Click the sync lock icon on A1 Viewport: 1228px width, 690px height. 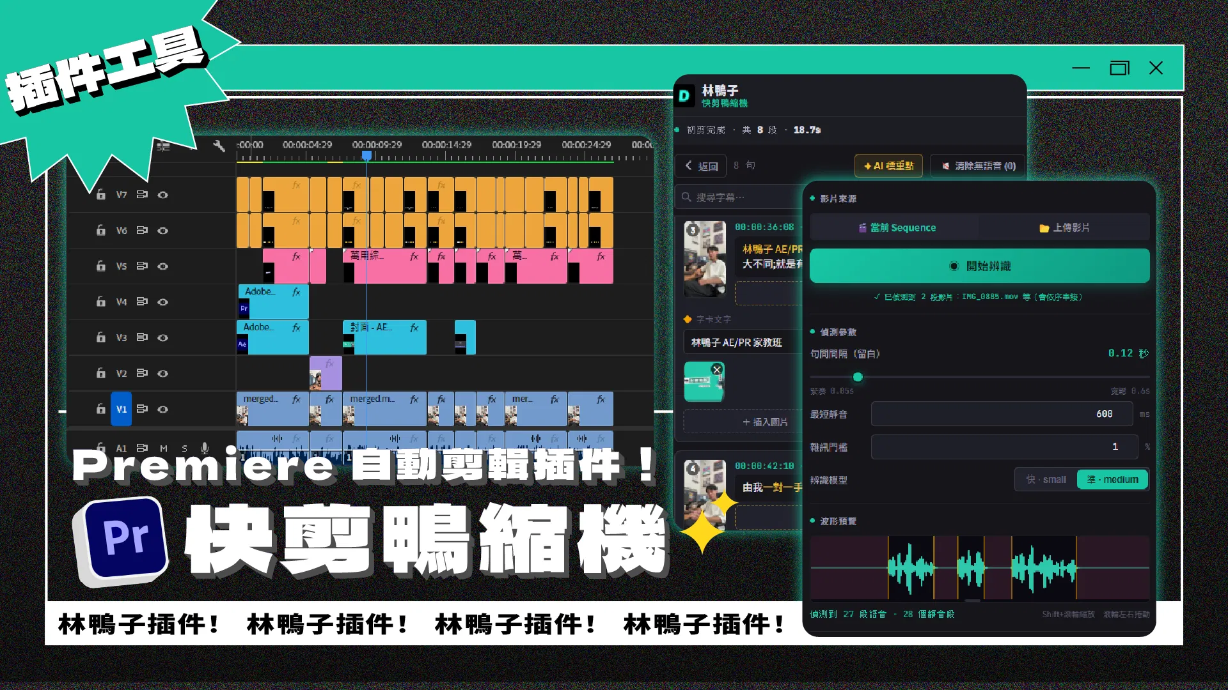pos(142,448)
